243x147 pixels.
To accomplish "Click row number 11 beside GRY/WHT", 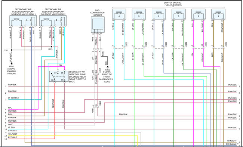I will pyautogui.click(x=6, y=132).
